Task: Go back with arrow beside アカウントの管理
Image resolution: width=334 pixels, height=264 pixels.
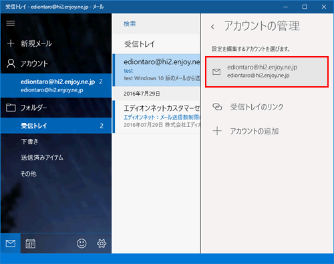Action: tap(212, 27)
